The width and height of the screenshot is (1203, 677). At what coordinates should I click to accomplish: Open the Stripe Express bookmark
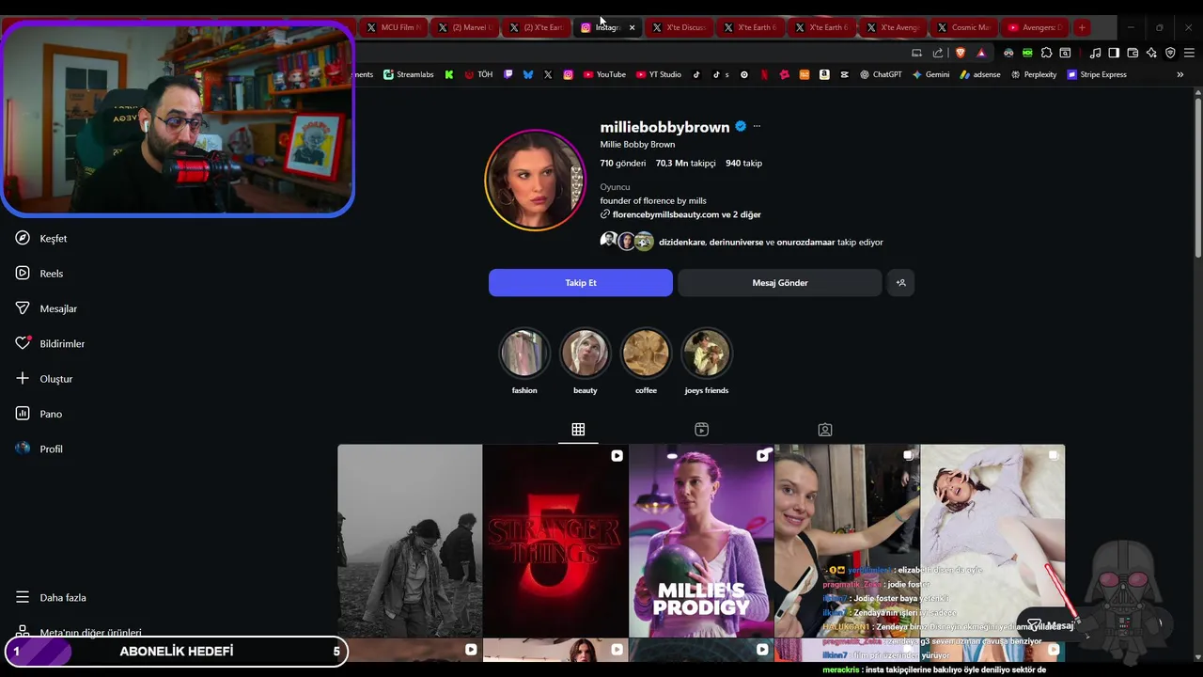1097,74
